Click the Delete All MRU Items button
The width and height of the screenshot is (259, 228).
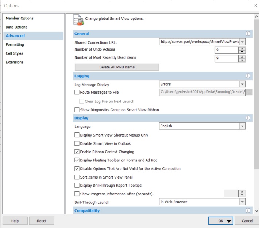[x=117, y=67]
